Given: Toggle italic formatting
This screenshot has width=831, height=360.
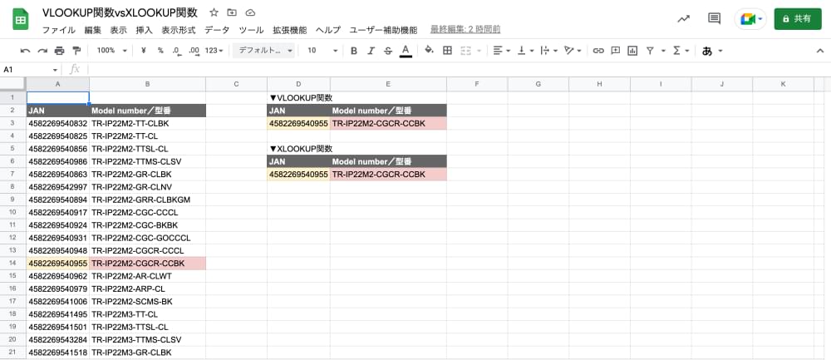Looking at the screenshot, I should (x=371, y=51).
